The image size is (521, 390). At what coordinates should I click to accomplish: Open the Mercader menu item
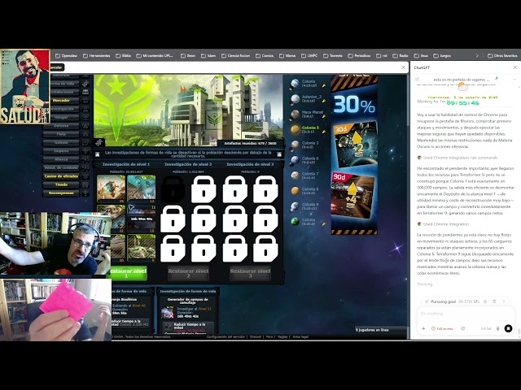[61, 101]
